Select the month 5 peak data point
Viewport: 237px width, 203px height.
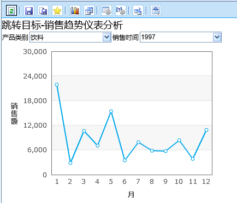pyautogui.click(x=111, y=111)
